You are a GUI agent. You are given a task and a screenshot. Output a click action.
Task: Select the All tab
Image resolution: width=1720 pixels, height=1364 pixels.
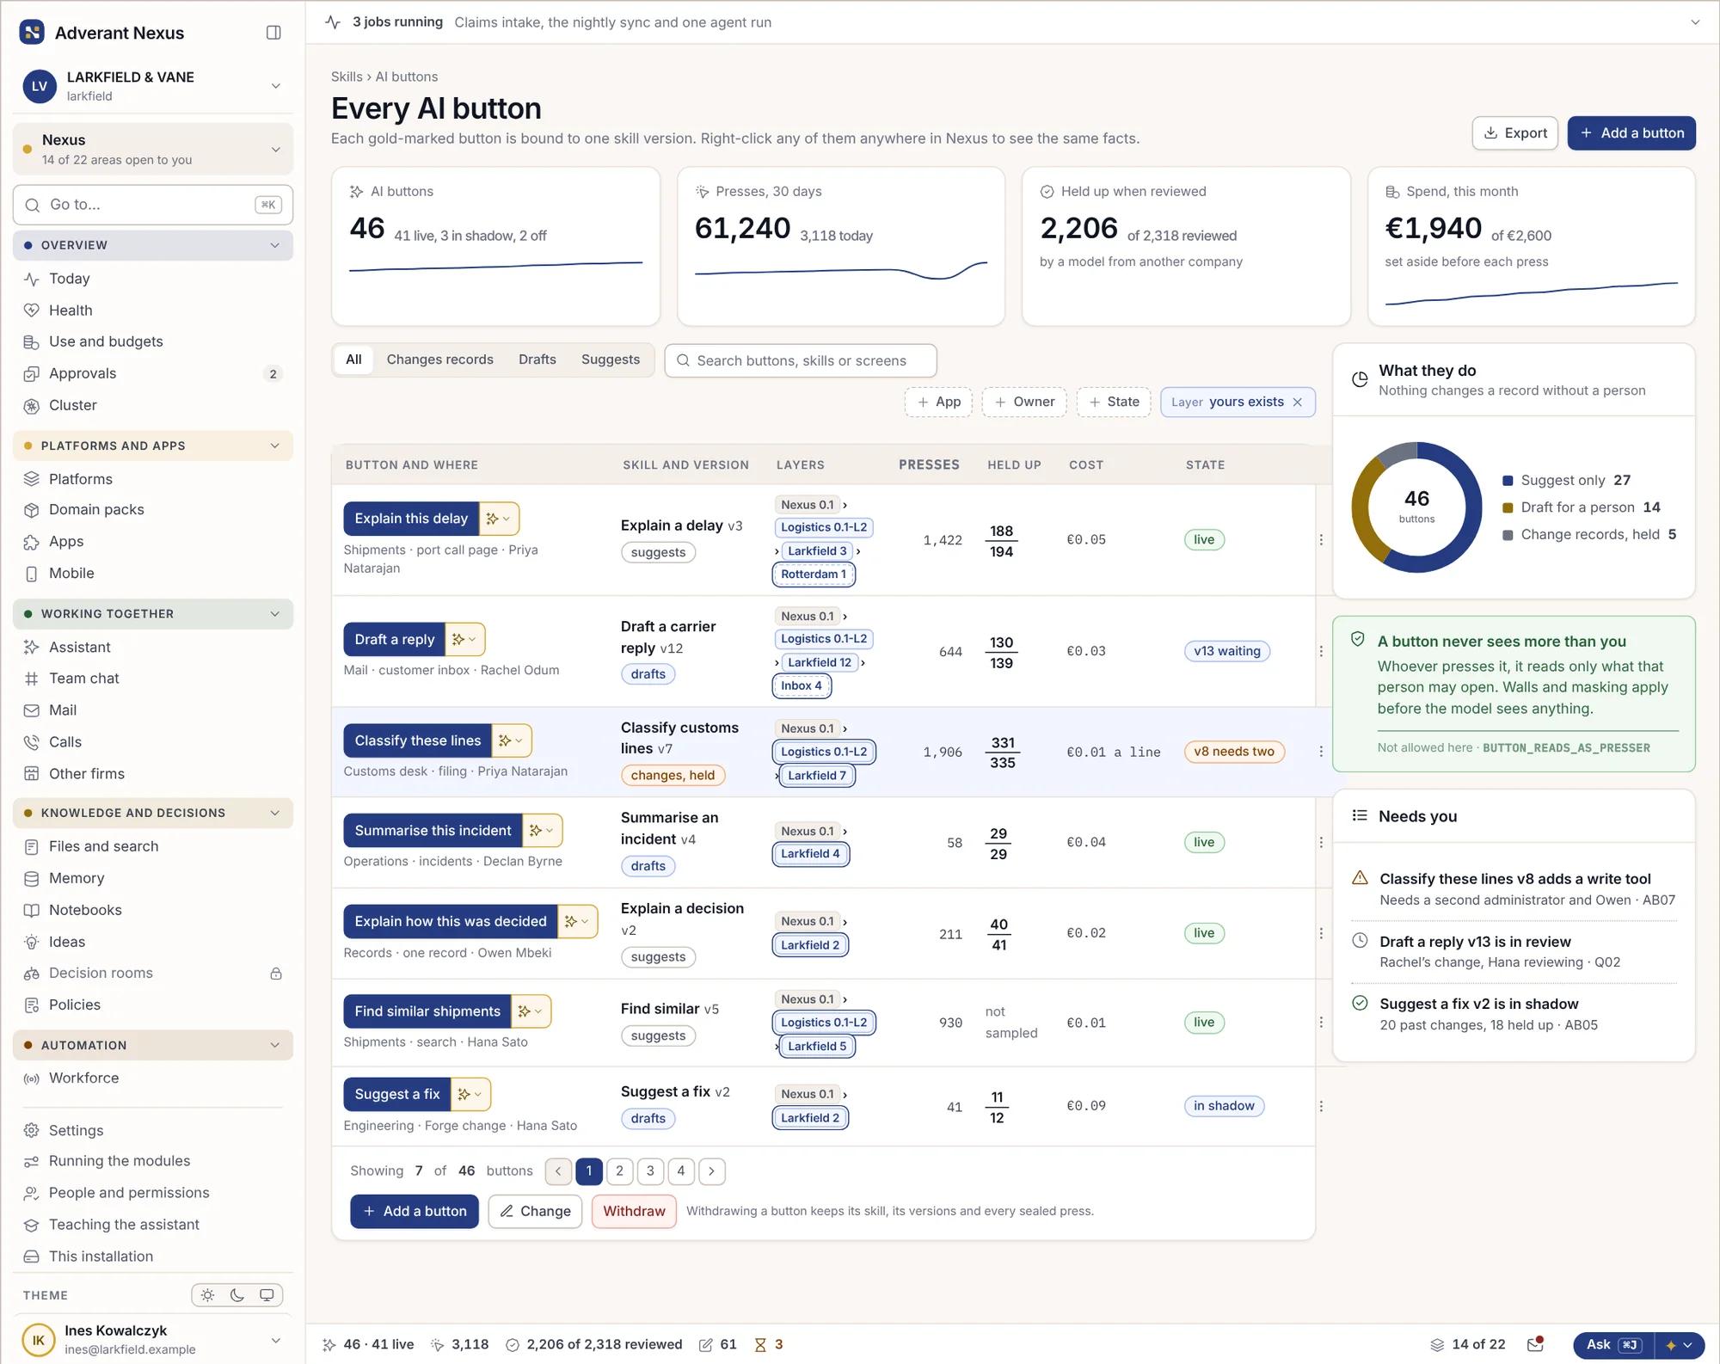353,359
